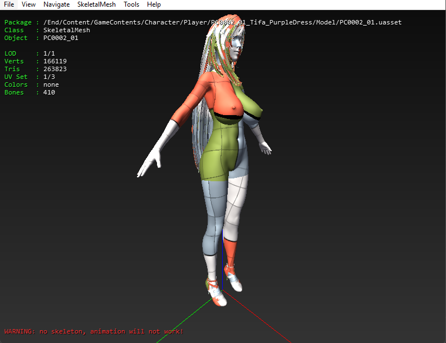Click the green 'Package' label

click(x=18, y=22)
